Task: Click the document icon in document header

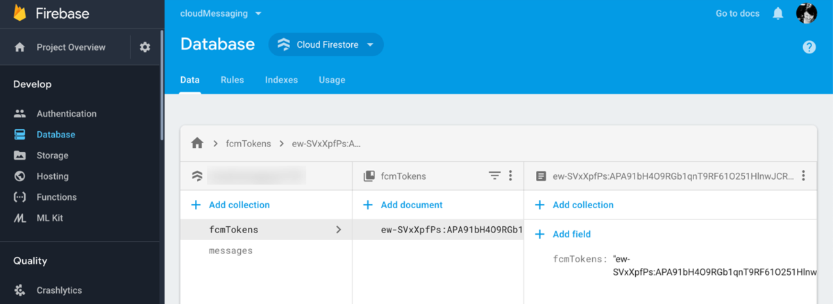Action: pyautogui.click(x=541, y=176)
